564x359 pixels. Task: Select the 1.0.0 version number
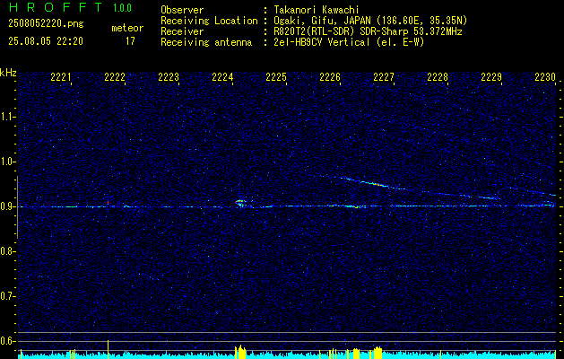point(122,8)
